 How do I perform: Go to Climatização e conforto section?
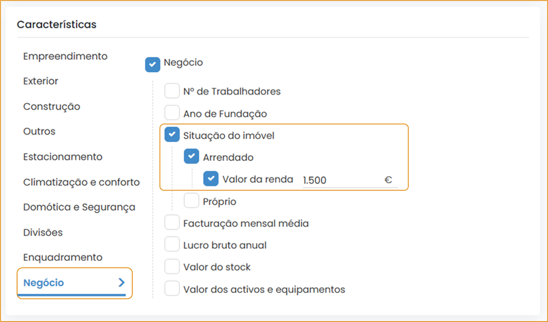[81, 182]
